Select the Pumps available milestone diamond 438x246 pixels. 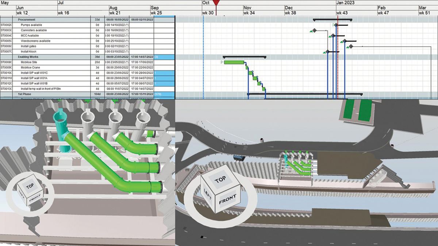tap(336, 25)
